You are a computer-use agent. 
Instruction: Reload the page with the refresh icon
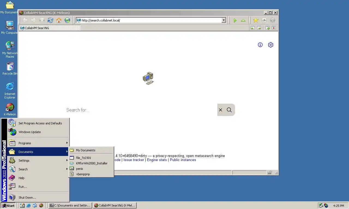coord(50,20)
